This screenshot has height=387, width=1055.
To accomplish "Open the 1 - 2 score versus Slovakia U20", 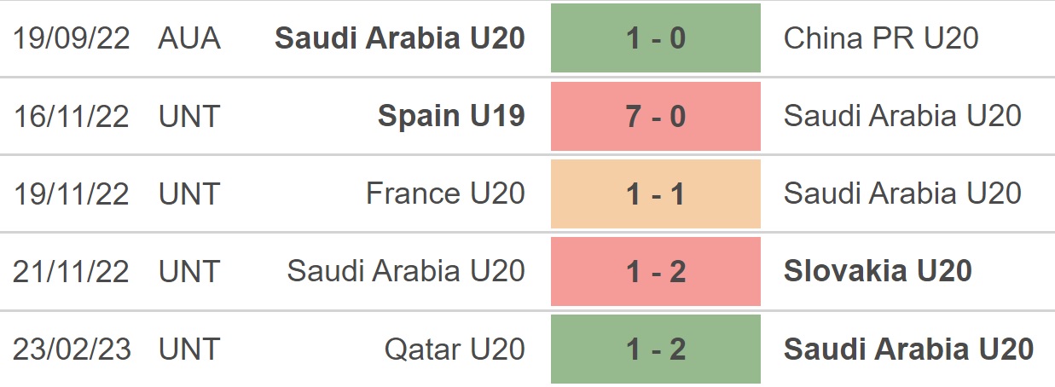I will pos(655,271).
